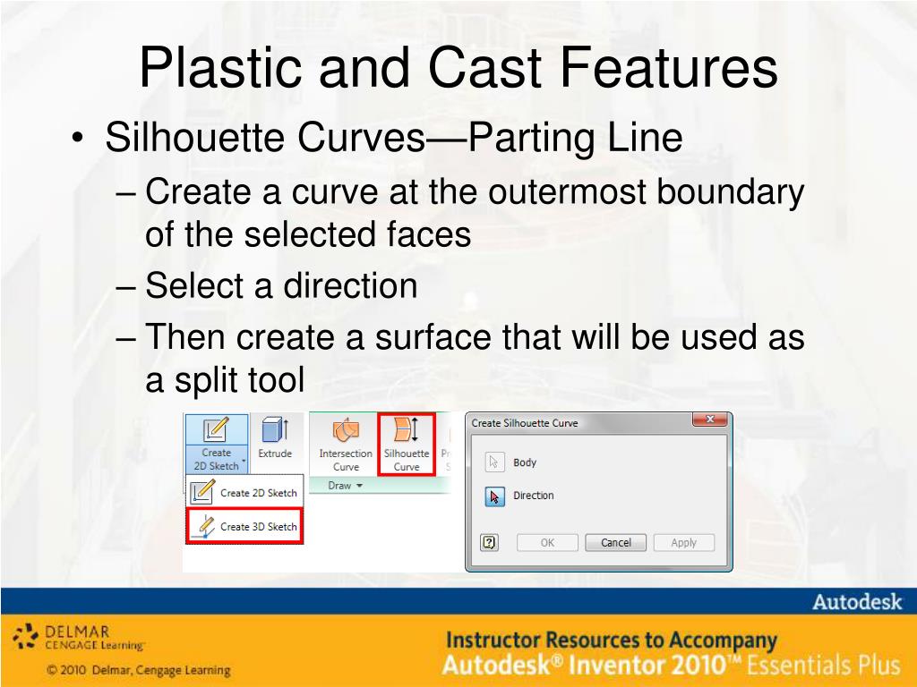Click the Delmar Cengage Learning logo
Viewport: 917px width, 687px height.
point(79,637)
